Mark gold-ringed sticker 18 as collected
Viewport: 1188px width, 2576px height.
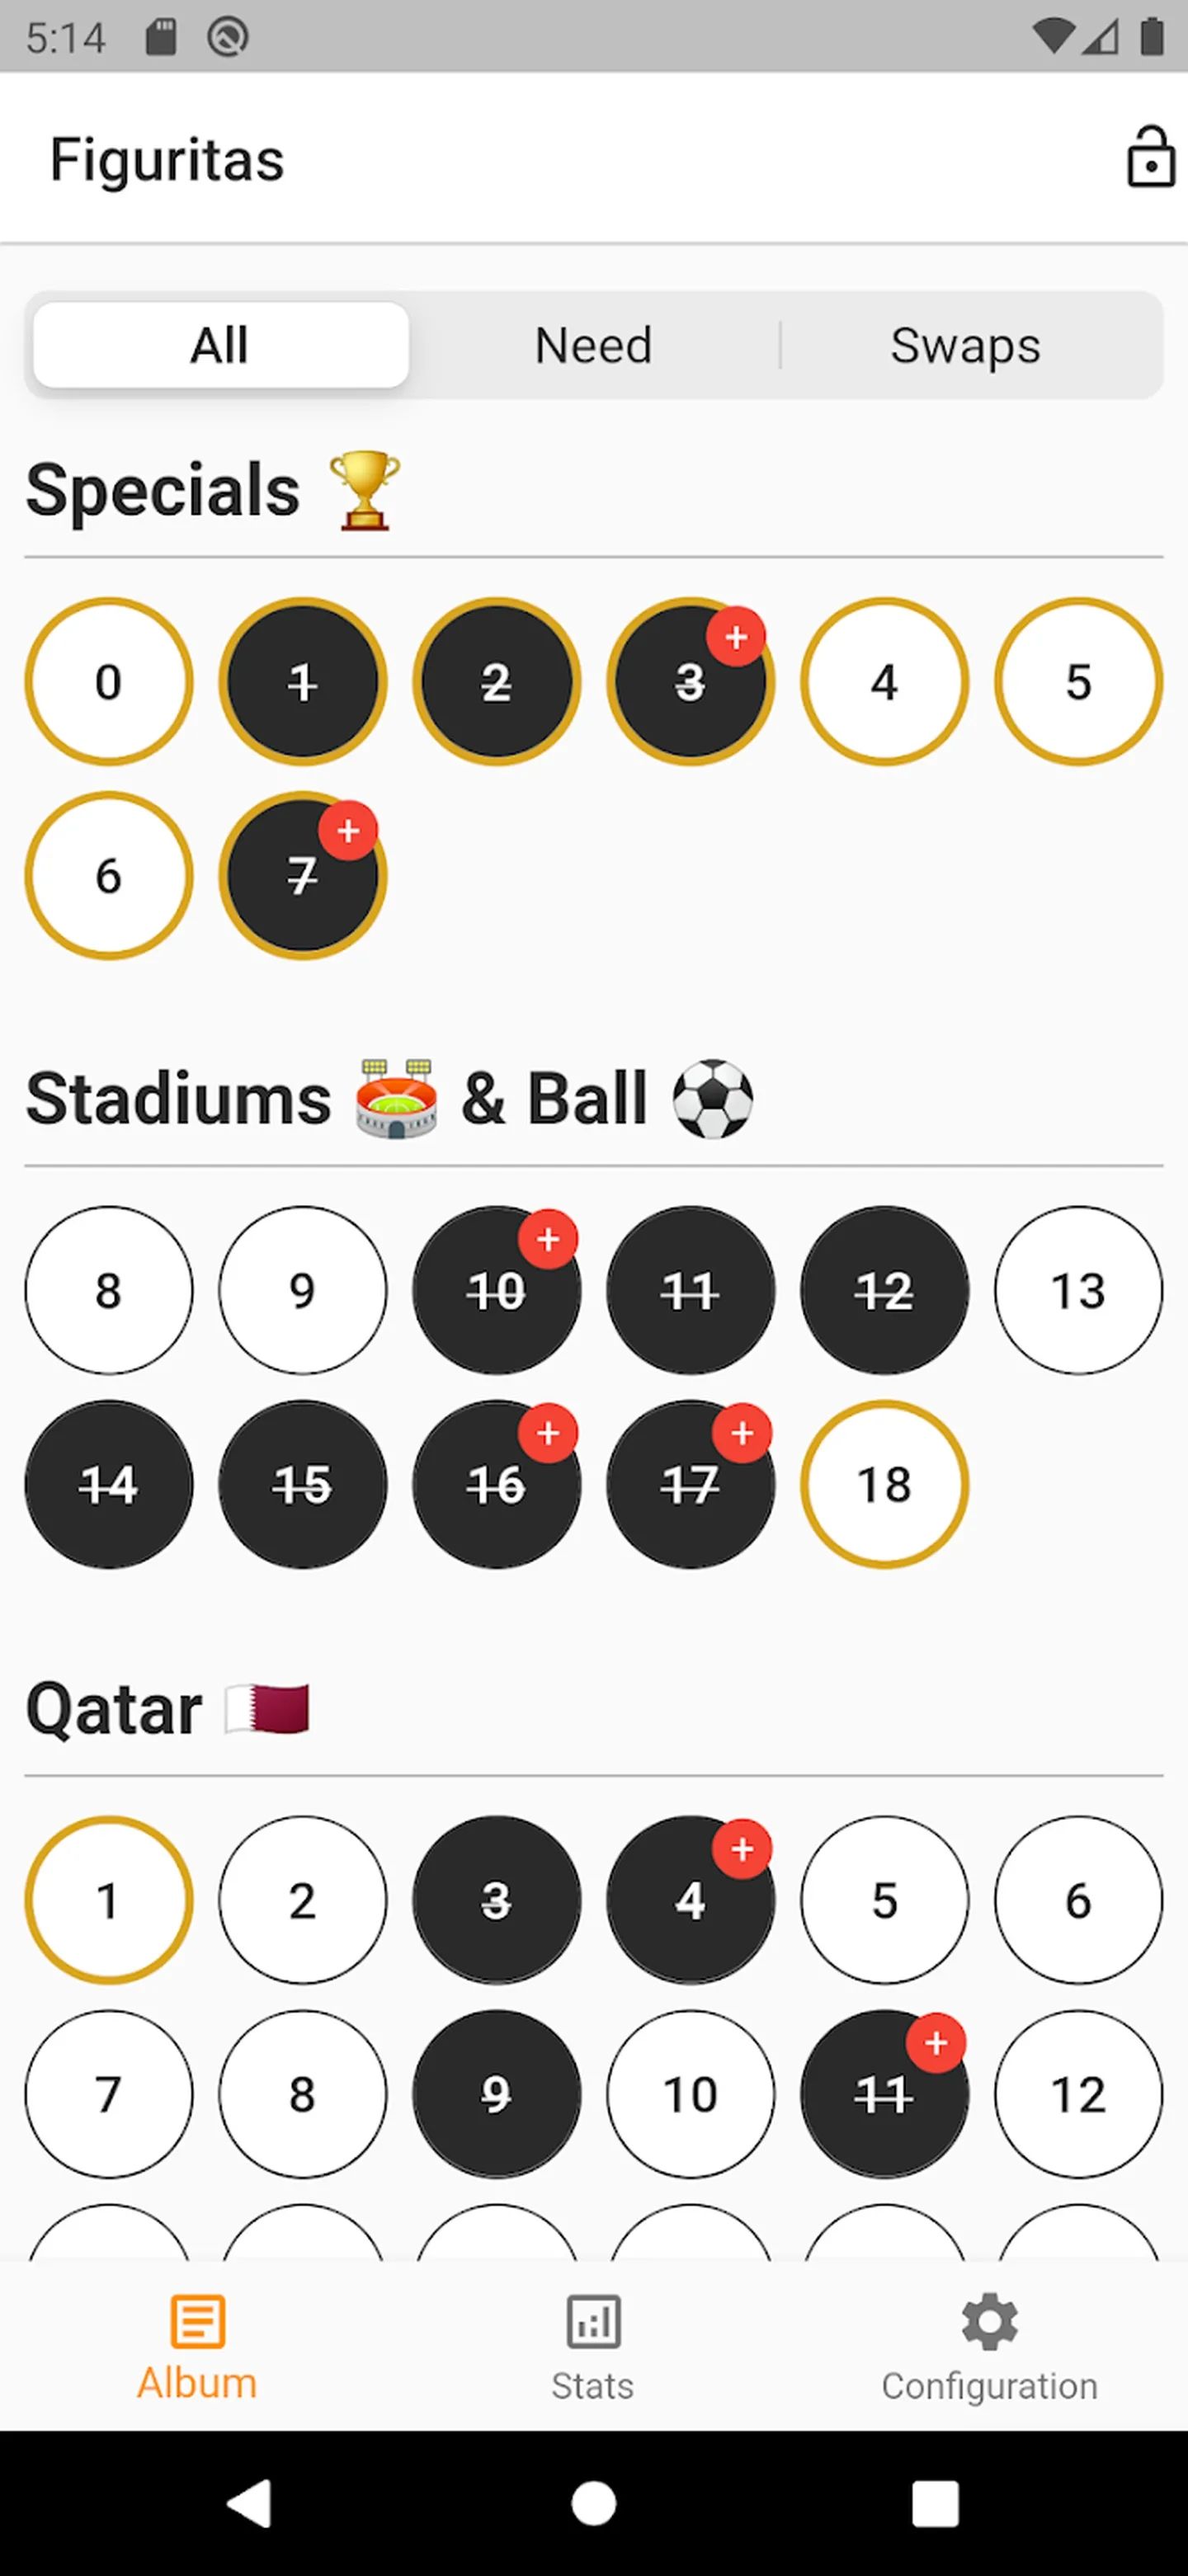click(884, 1484)
